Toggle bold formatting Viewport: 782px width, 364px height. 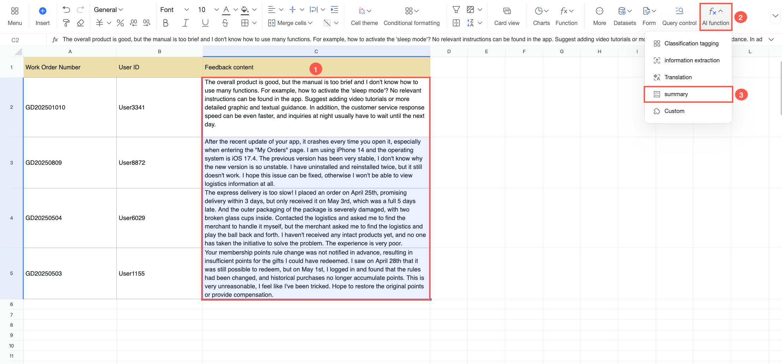click(165, 23)
